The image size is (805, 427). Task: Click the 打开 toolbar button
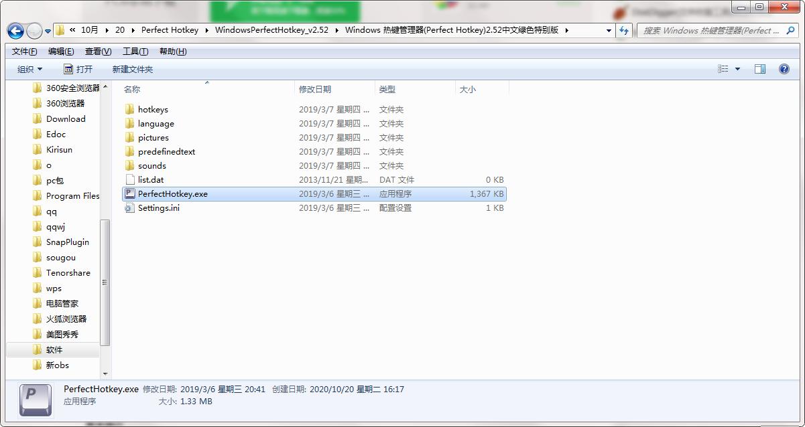tap(78, 69)
